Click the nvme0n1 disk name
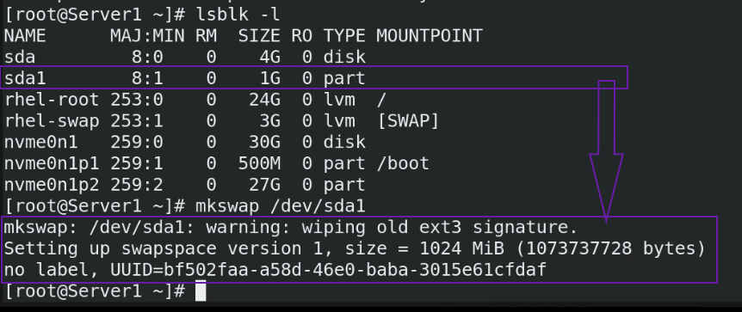742x312 pixels. point(40,142)
